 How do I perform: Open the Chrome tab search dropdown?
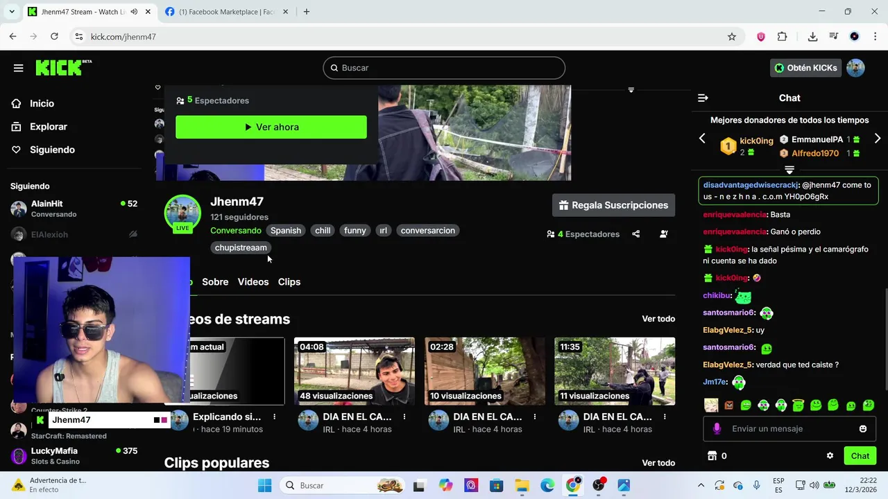(11, 12)
